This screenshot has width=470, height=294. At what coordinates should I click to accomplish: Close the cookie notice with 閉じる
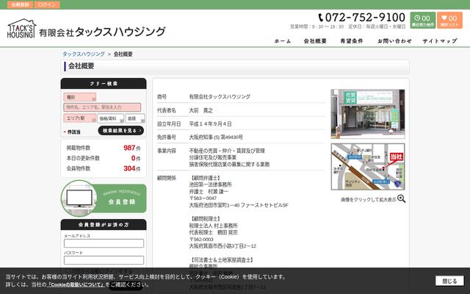pos(449,281)
